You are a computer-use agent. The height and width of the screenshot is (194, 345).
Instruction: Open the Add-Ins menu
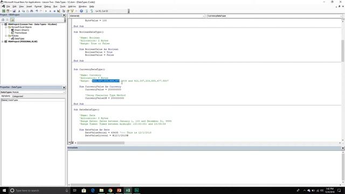click(72, 6)
